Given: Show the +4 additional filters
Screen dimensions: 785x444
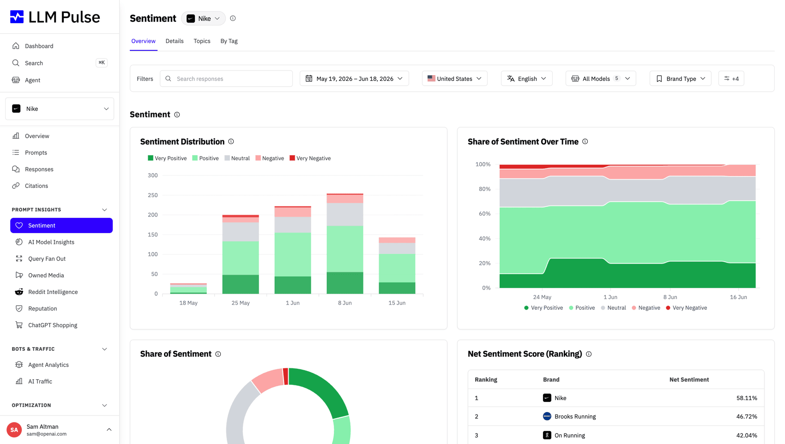Looking at the screenshot, I should pos(731,78).
